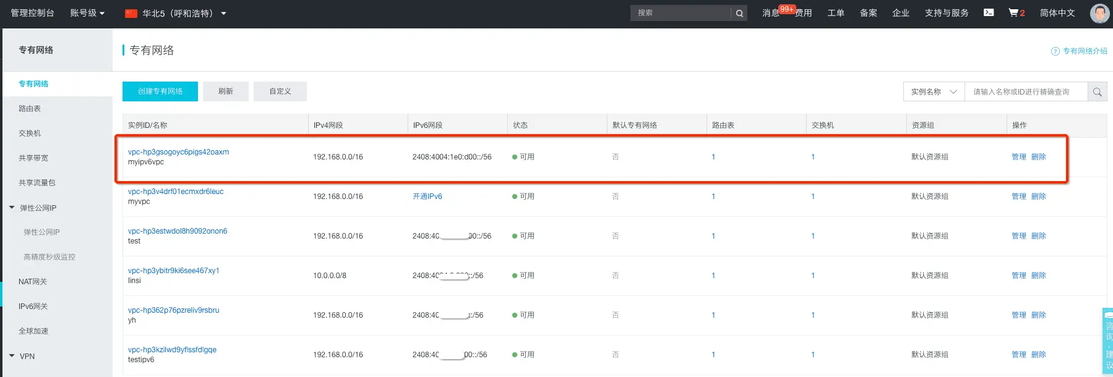Click the 可用 status in linsi row
Screen dimensions: 1113x377
(x=523, y=276)
